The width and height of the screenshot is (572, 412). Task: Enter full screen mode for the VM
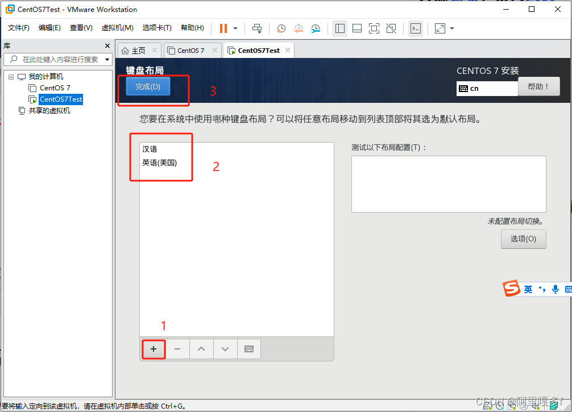coord(374,28)
